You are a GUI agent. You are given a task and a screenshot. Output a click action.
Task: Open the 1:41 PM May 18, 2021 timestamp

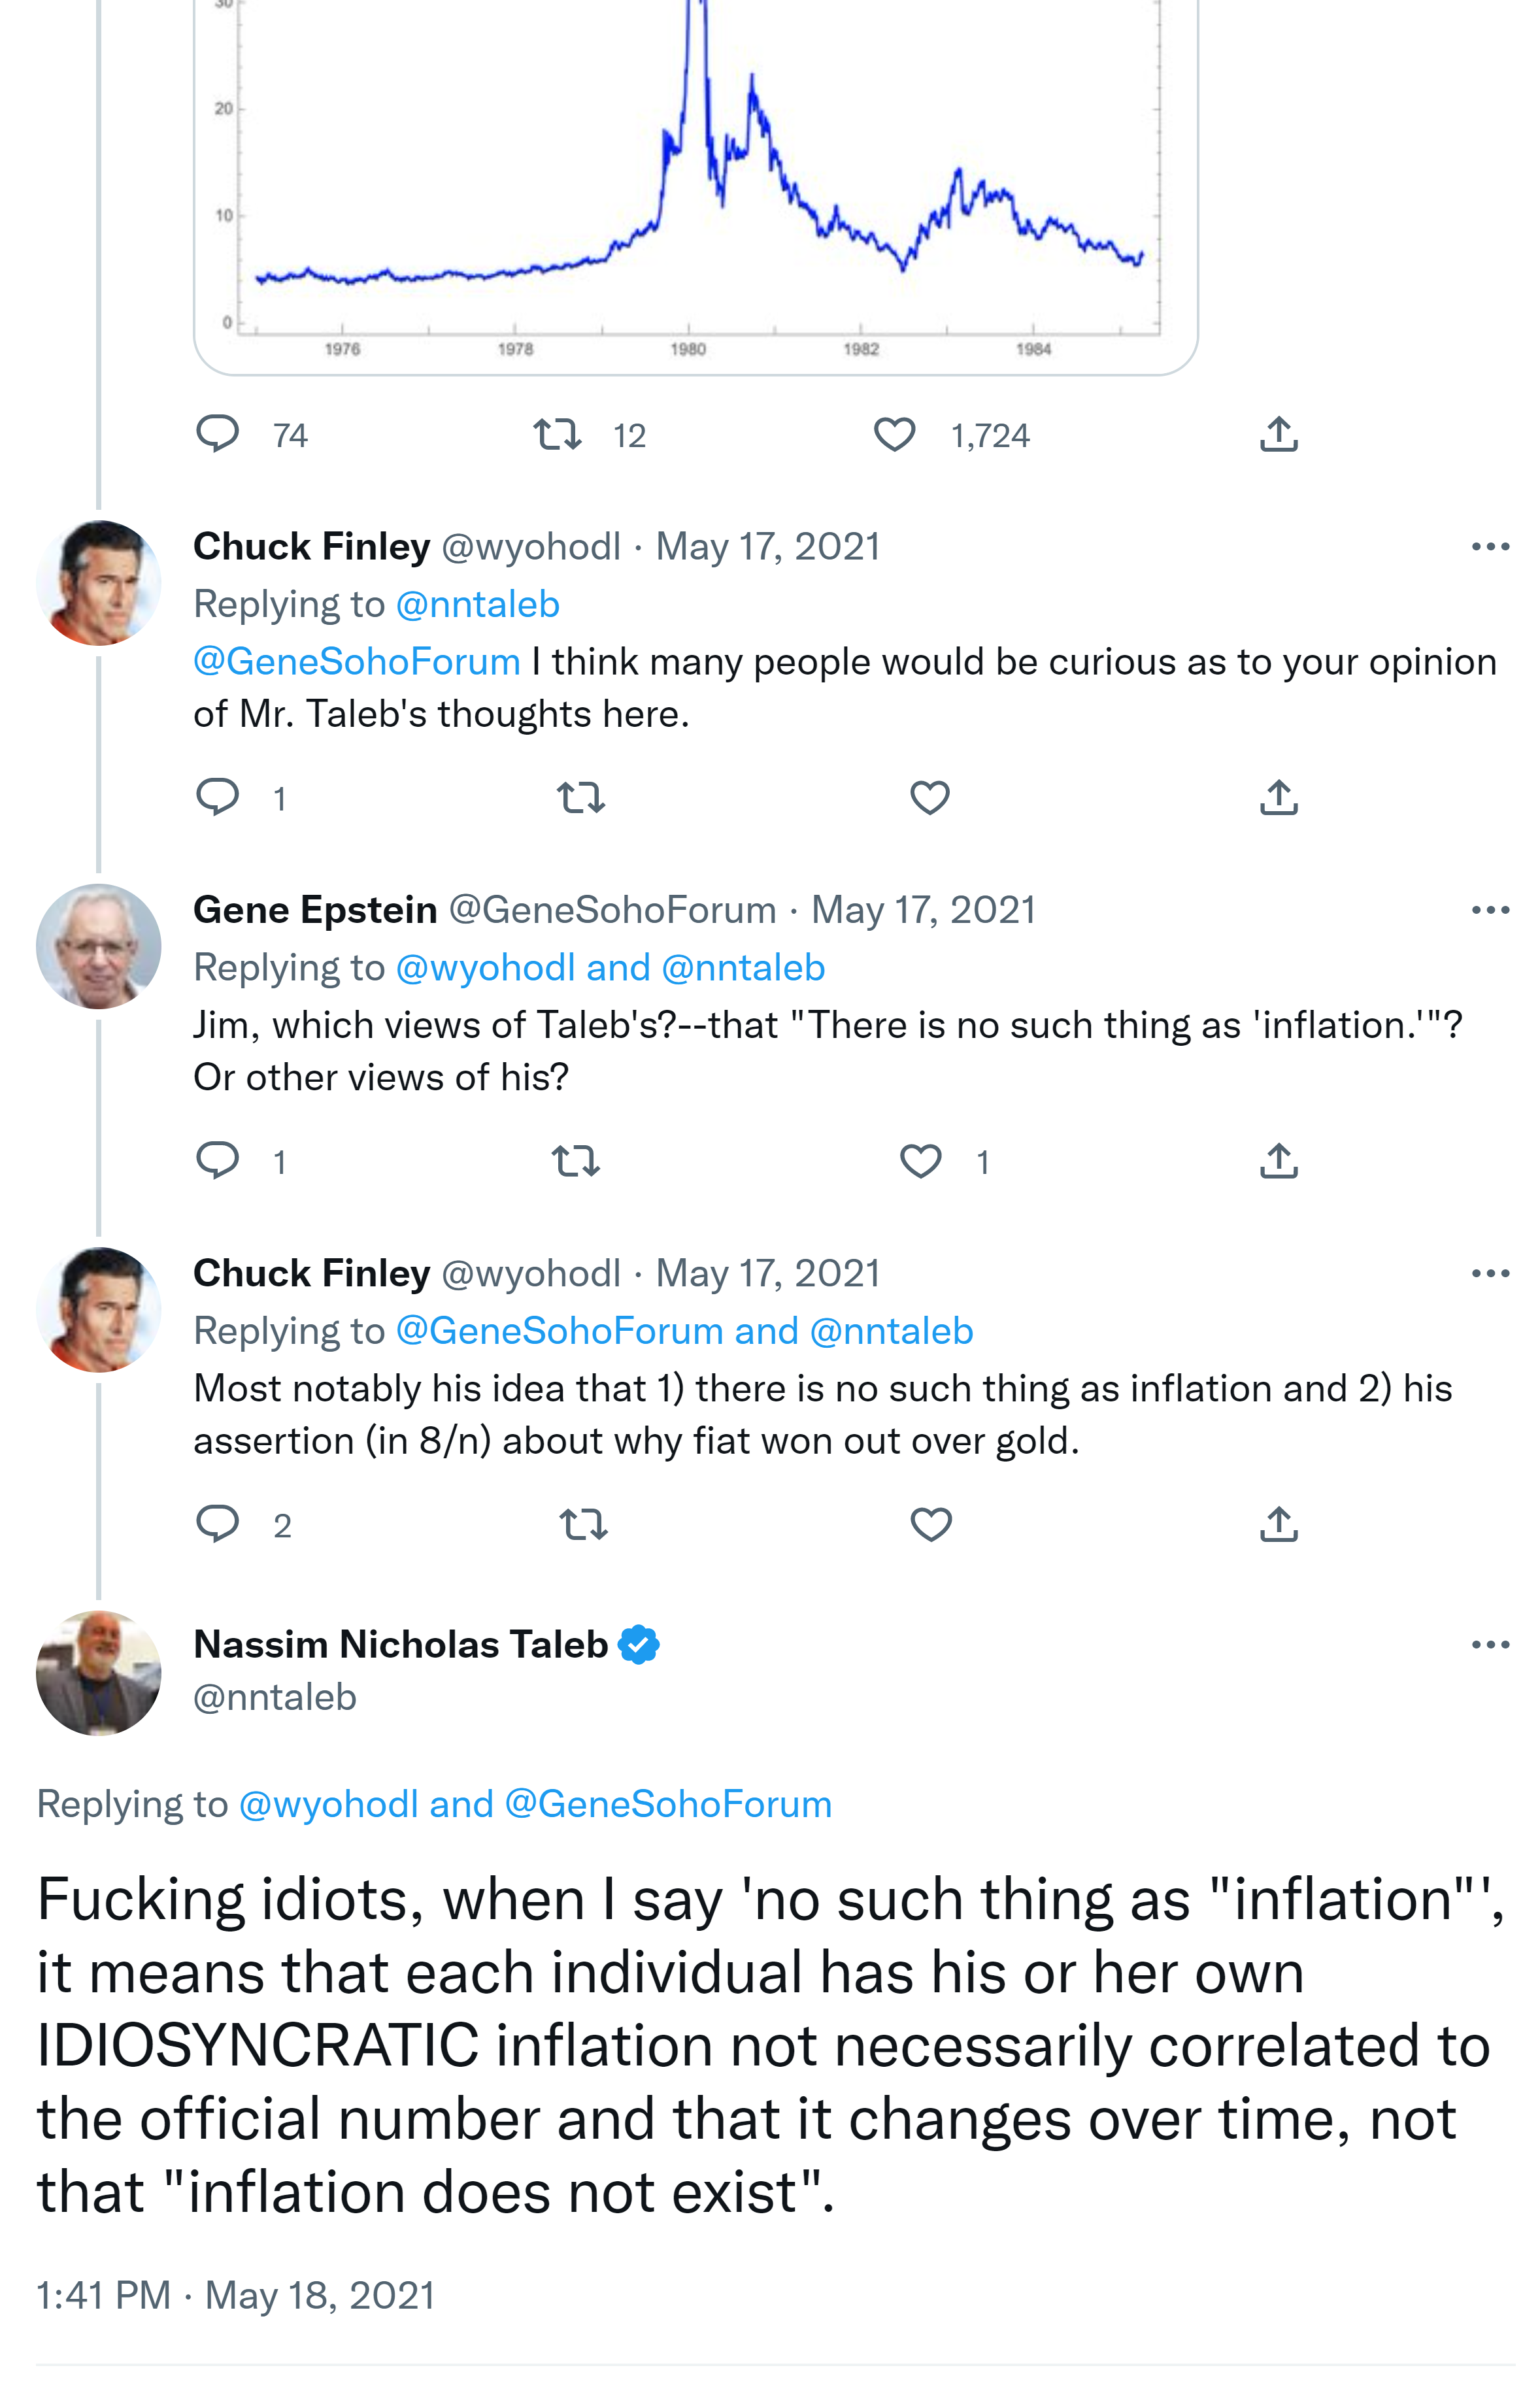tap(236, 2295)
